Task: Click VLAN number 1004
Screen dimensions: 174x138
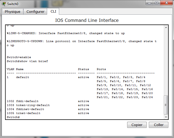Action: 10,109
